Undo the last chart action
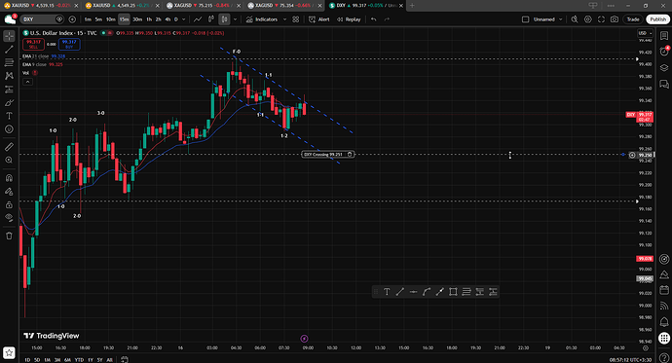The height and width of the screenshot is (363, 672). point(374,19)
